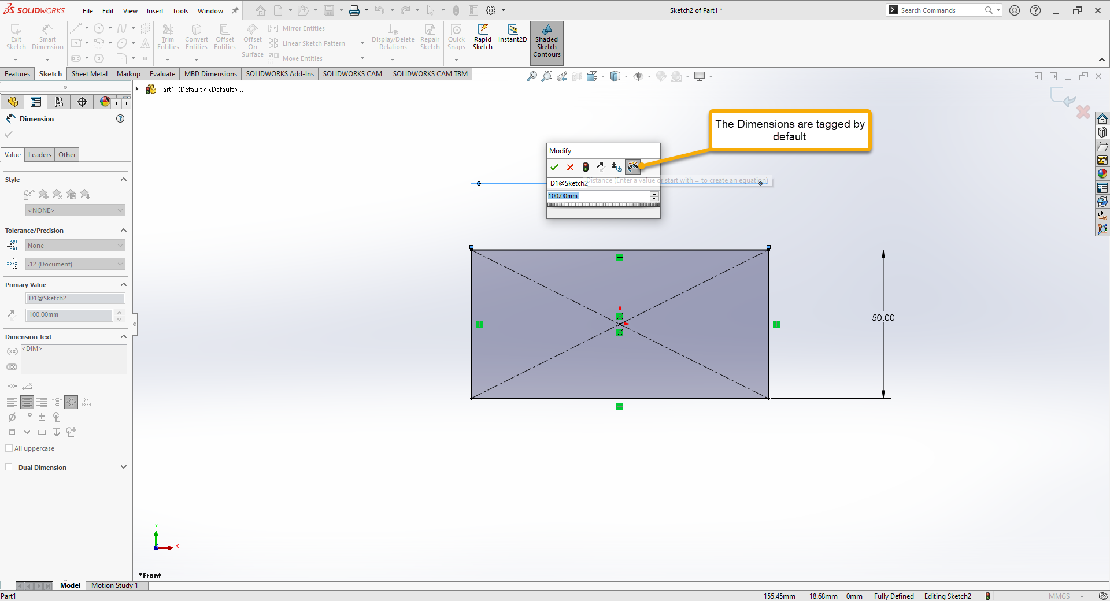Click the Rapid Sketch tool

[x=482, y=38]
